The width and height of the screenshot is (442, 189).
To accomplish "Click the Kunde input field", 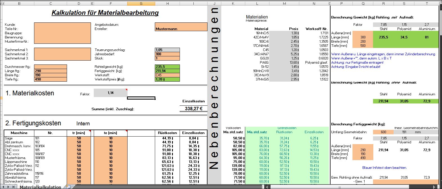I will tap(50, 25).
